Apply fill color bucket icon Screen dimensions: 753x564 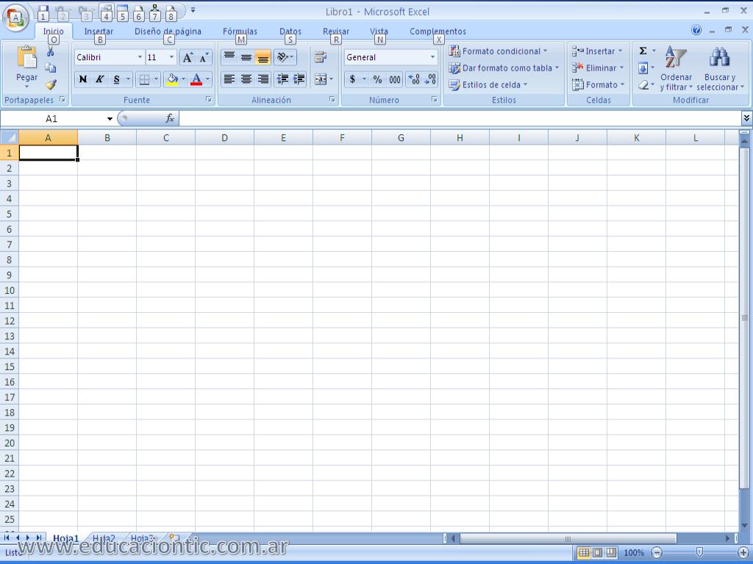pos(172,79)
